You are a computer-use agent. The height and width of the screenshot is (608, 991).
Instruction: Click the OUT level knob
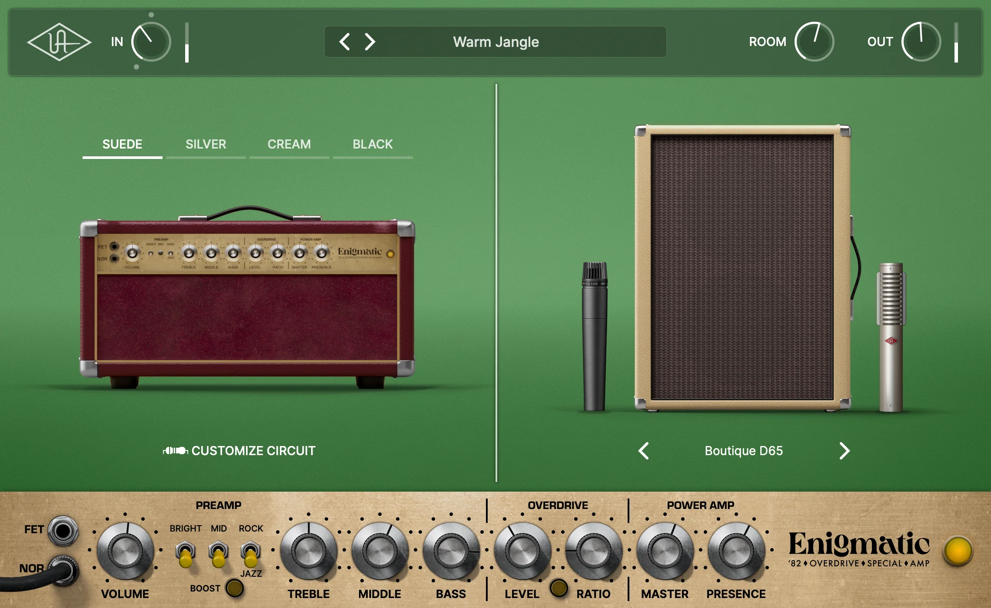click(921, 42)
